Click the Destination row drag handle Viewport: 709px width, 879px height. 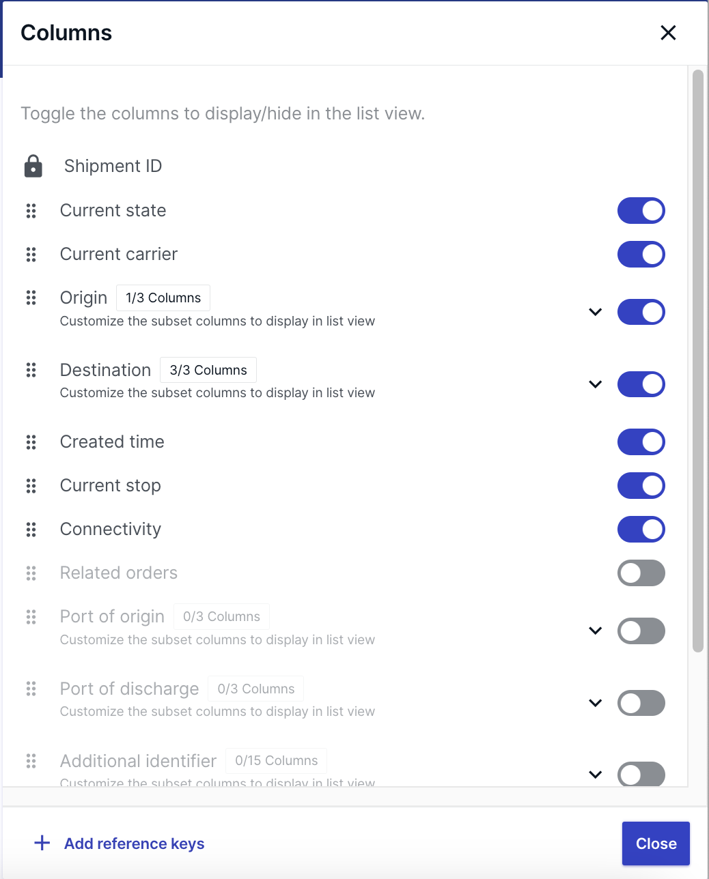coord(31,370)
